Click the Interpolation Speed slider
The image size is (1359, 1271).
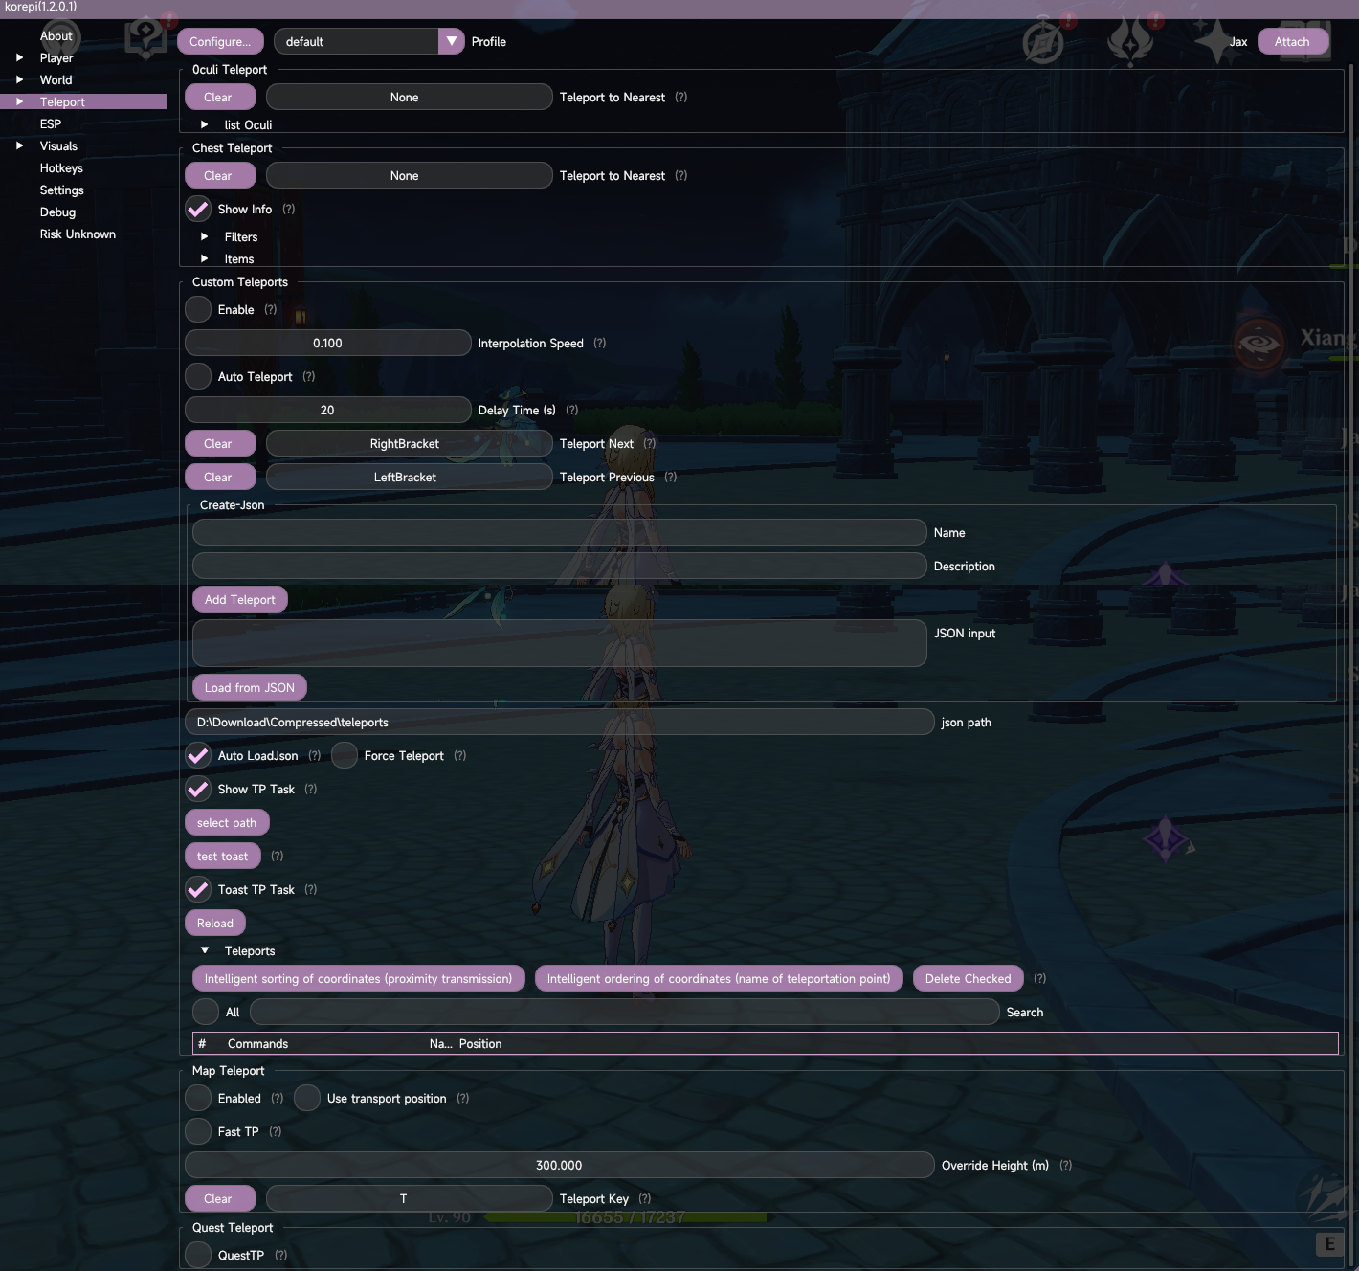[327, 343]
